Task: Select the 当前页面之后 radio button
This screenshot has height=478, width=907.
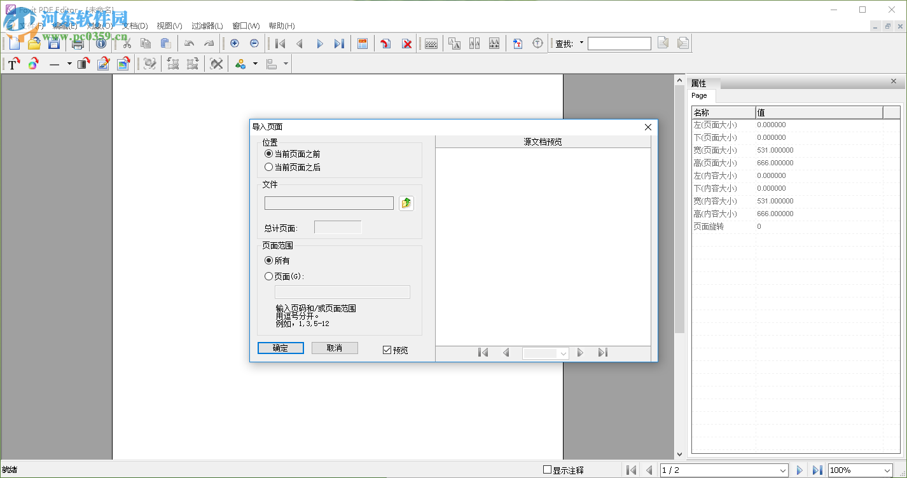Action: (268, 167)
